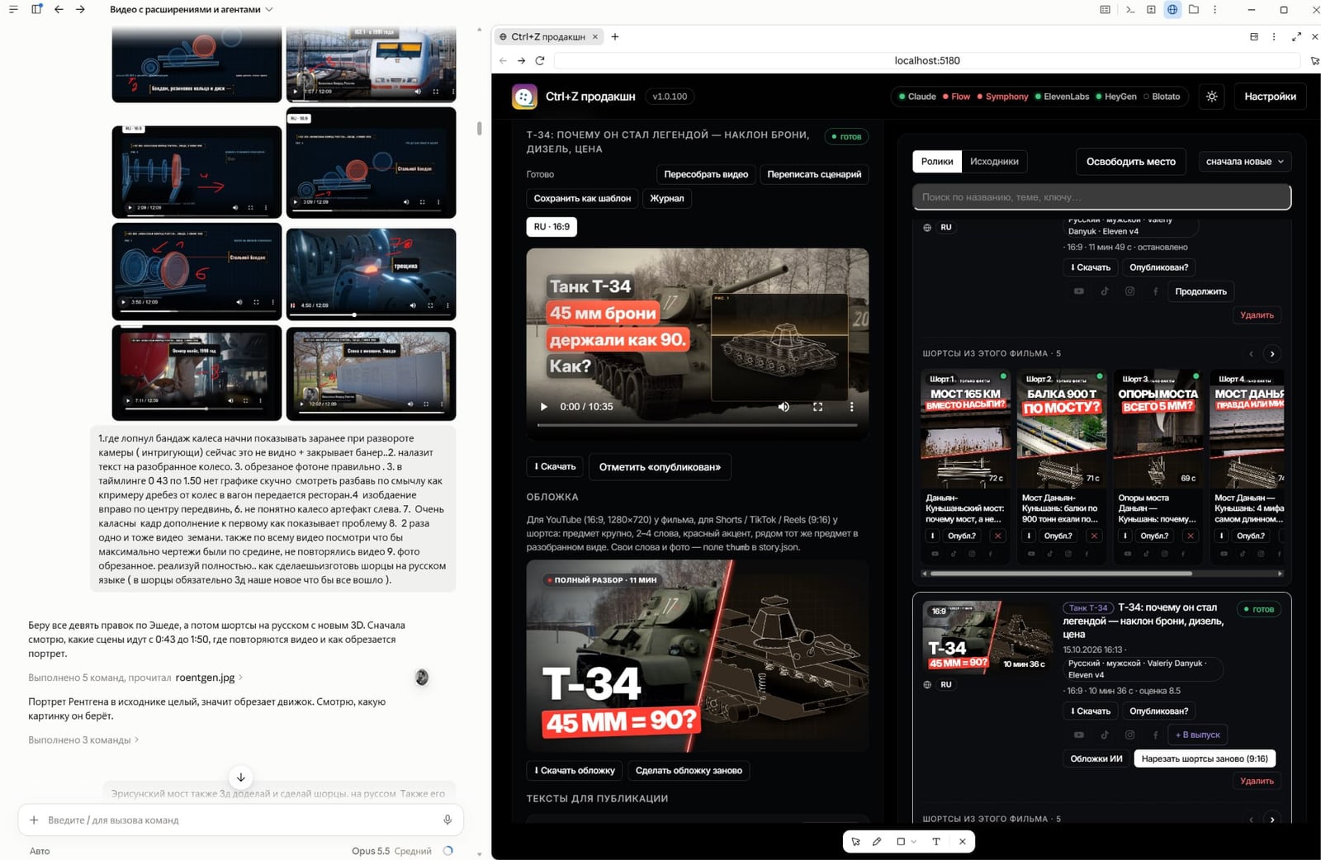Image resolution: width=1321 pixels, height=860 pixels.
Task: Click the TikTok icon on T-34 film card
Action: (1104, 735)
